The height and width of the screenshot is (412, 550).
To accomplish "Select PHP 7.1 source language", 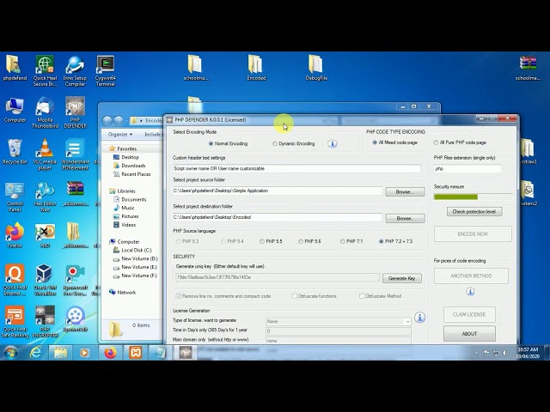I will pos(351,241).
